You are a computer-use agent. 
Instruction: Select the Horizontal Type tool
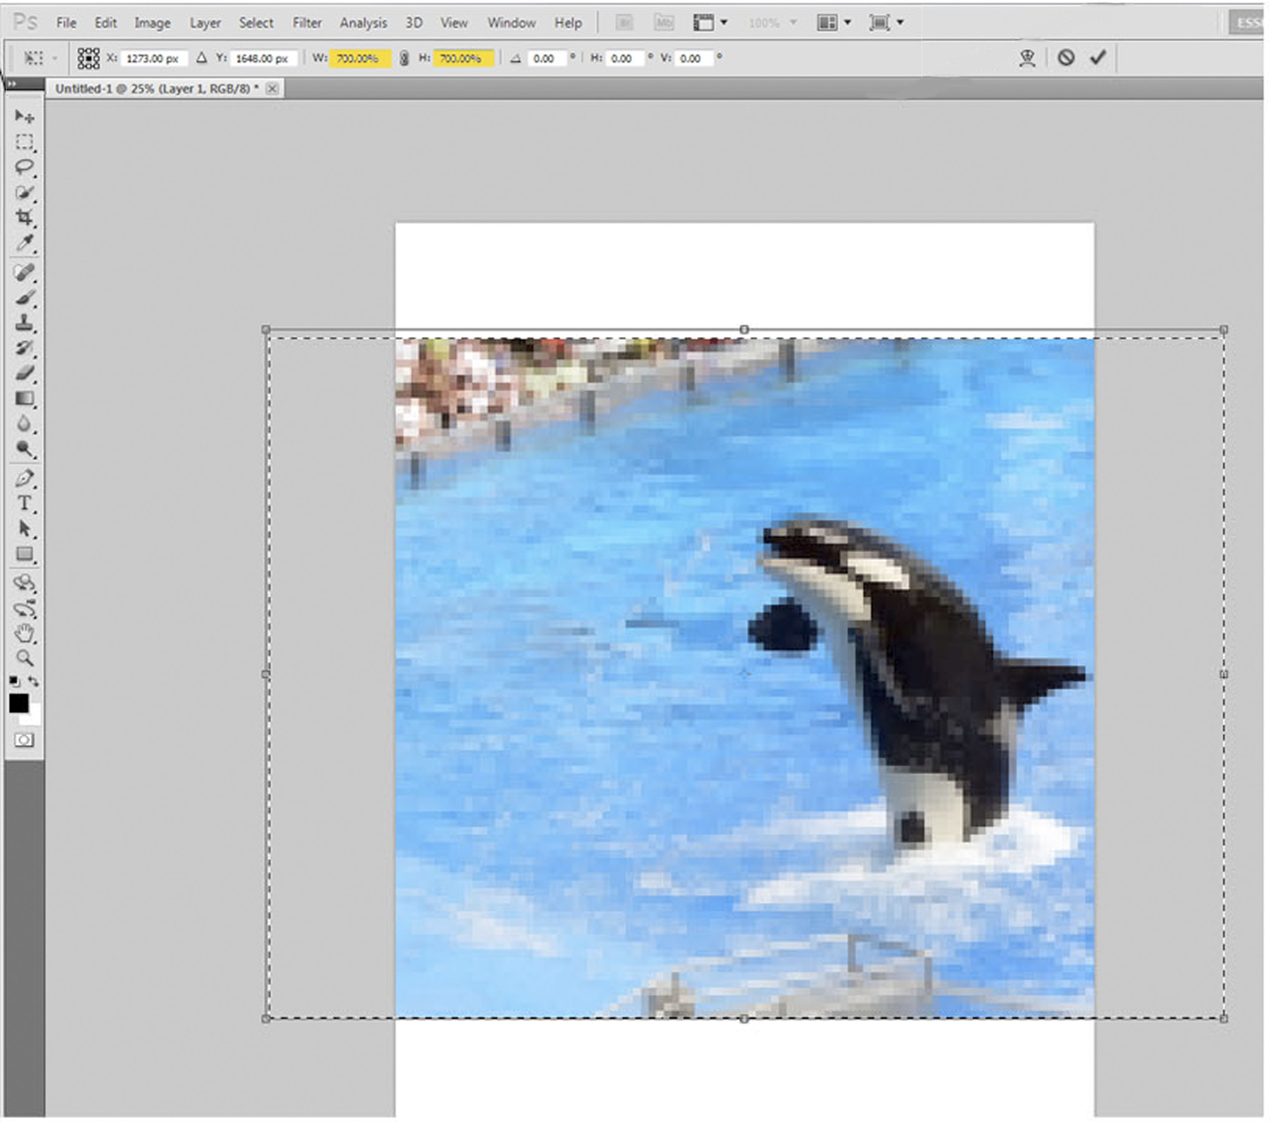pyautogui.click(x=24, y=503)
